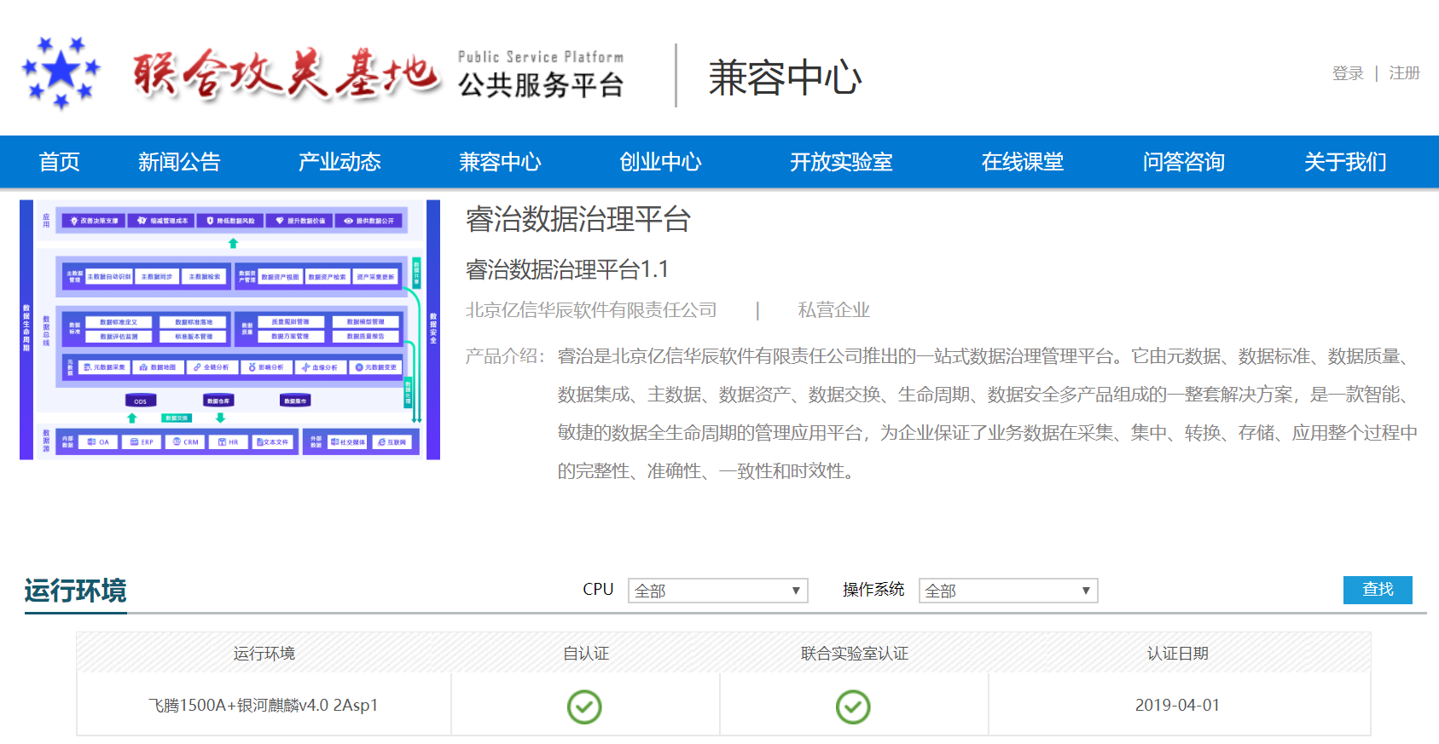Open 产业动态 menu item
The height and width of the screenshot is (744, 1439).
pos(339,162)
